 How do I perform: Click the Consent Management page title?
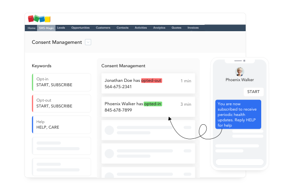(57, 42)
